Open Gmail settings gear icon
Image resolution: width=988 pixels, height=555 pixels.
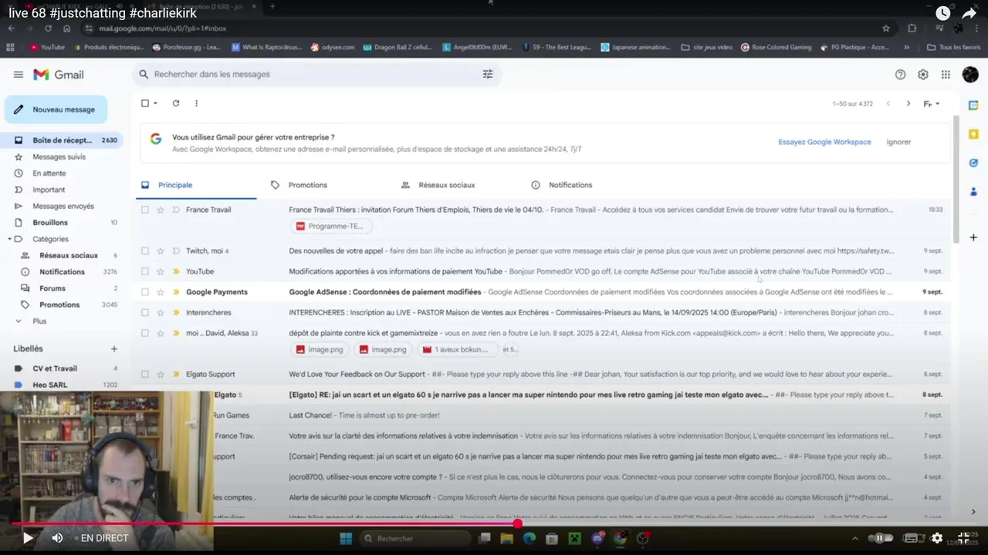[923, 75]
